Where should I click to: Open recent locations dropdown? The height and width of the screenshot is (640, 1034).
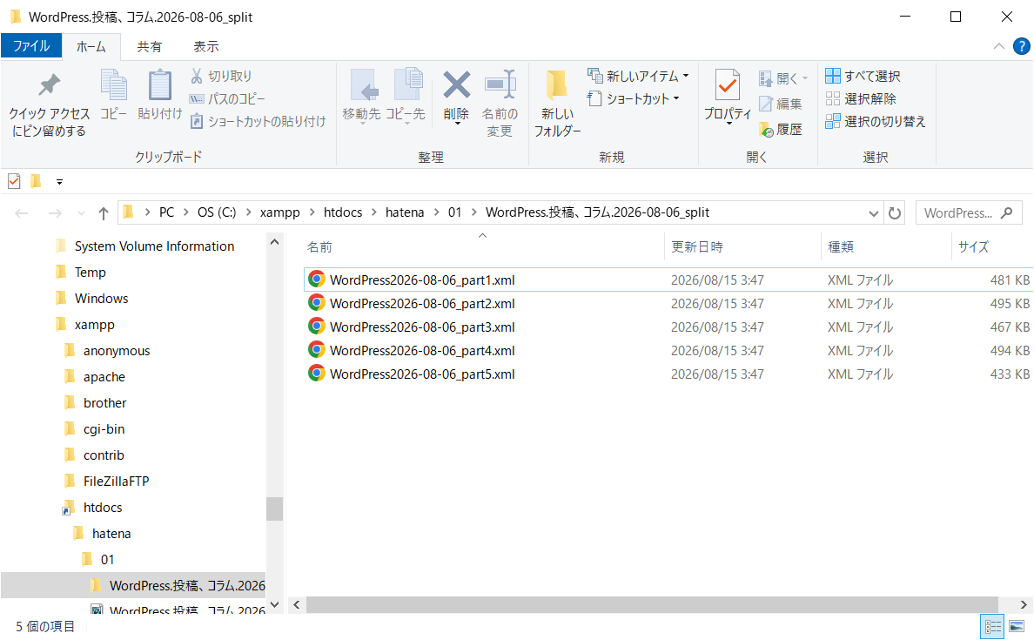(x=81, y=213)
